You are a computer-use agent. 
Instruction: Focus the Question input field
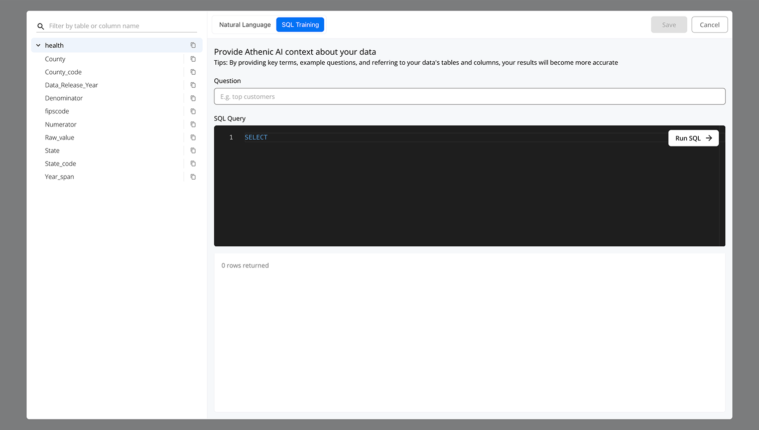469,96
